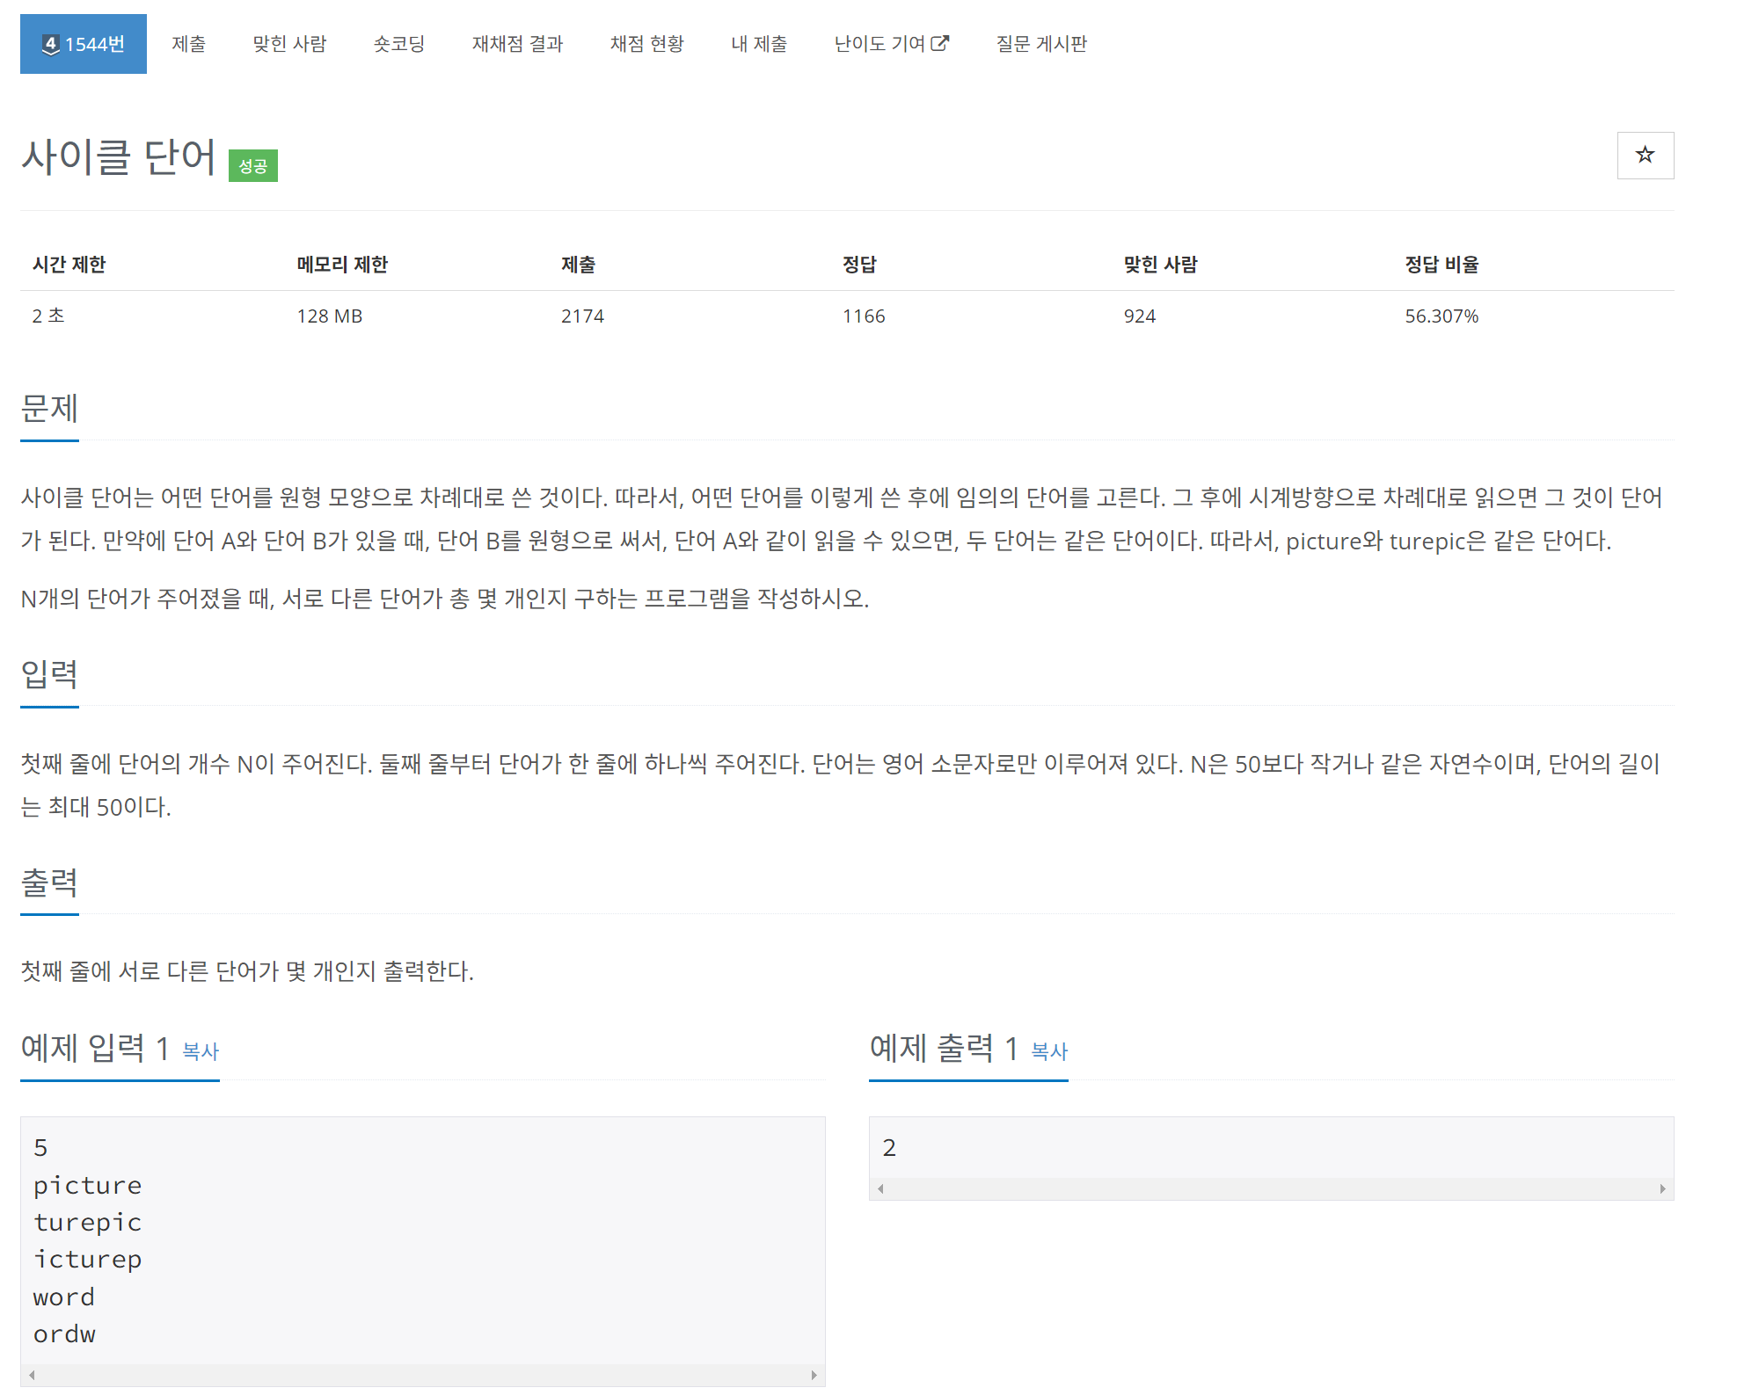1737x1395 pixels.
Task: Click right scroll arrow of example input box
Action: 814,1375
